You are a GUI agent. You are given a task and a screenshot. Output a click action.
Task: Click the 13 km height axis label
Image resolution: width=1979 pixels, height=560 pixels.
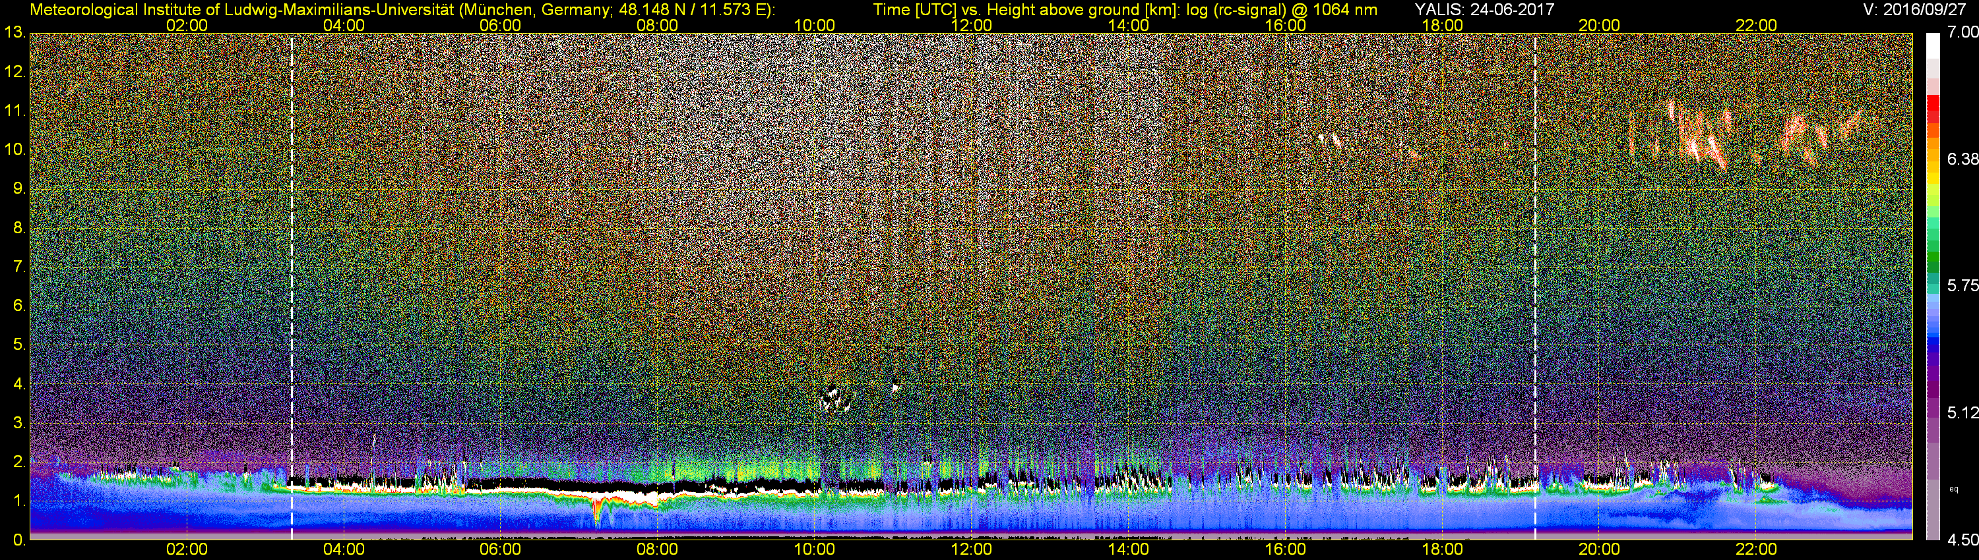click(x=14, y=33)
